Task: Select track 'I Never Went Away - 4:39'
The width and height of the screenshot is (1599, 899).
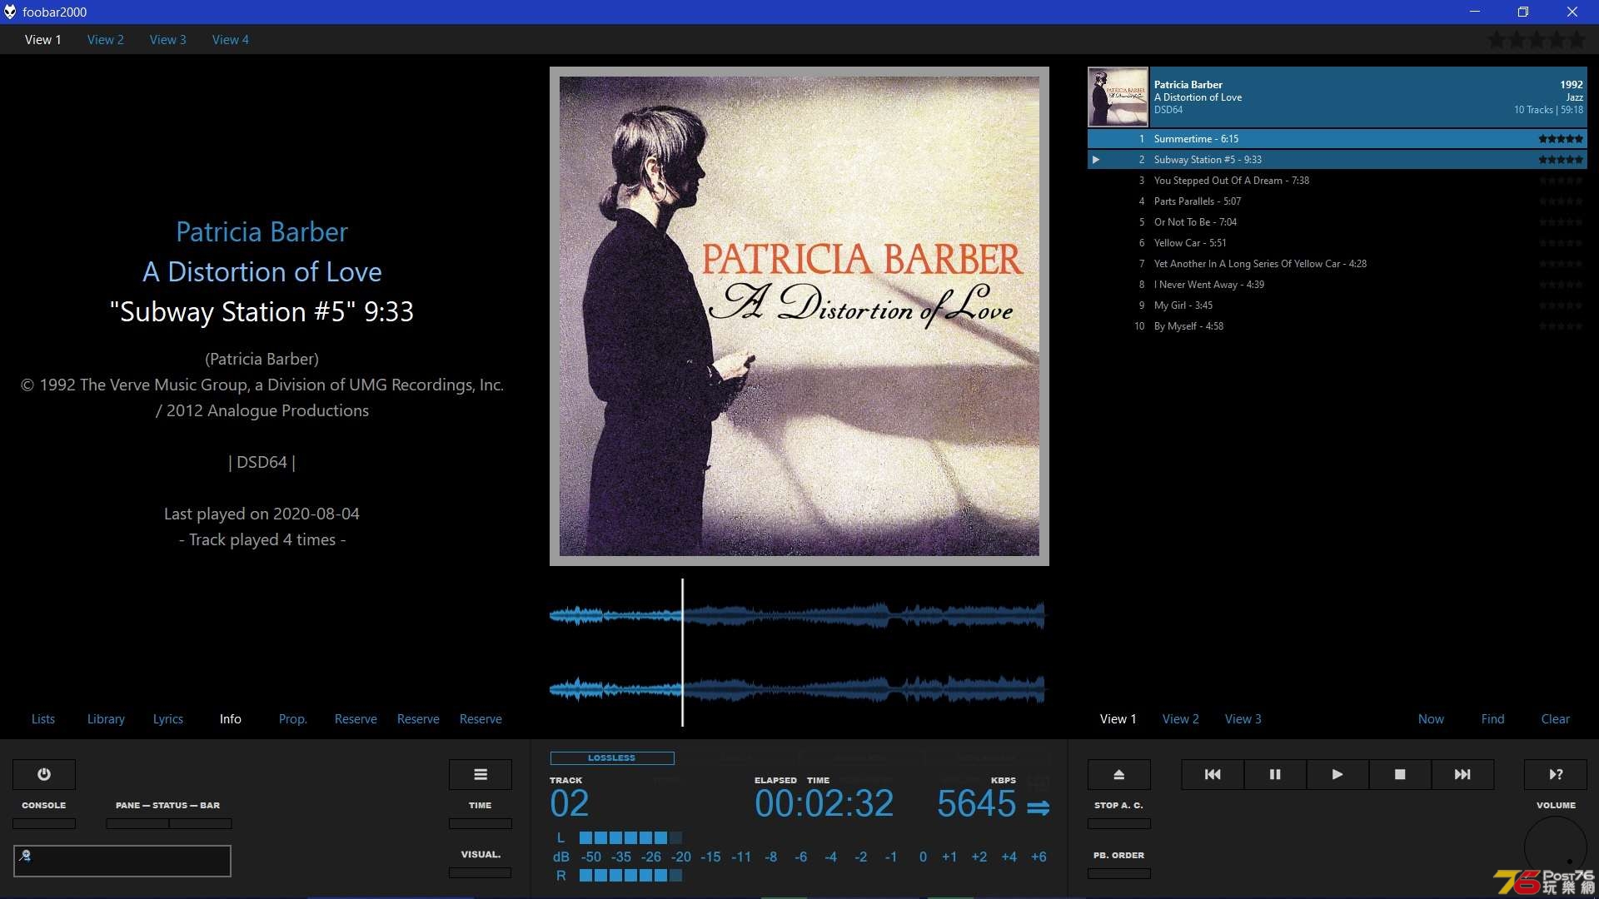Action: pyautogui.click(x=1337, y=285)
